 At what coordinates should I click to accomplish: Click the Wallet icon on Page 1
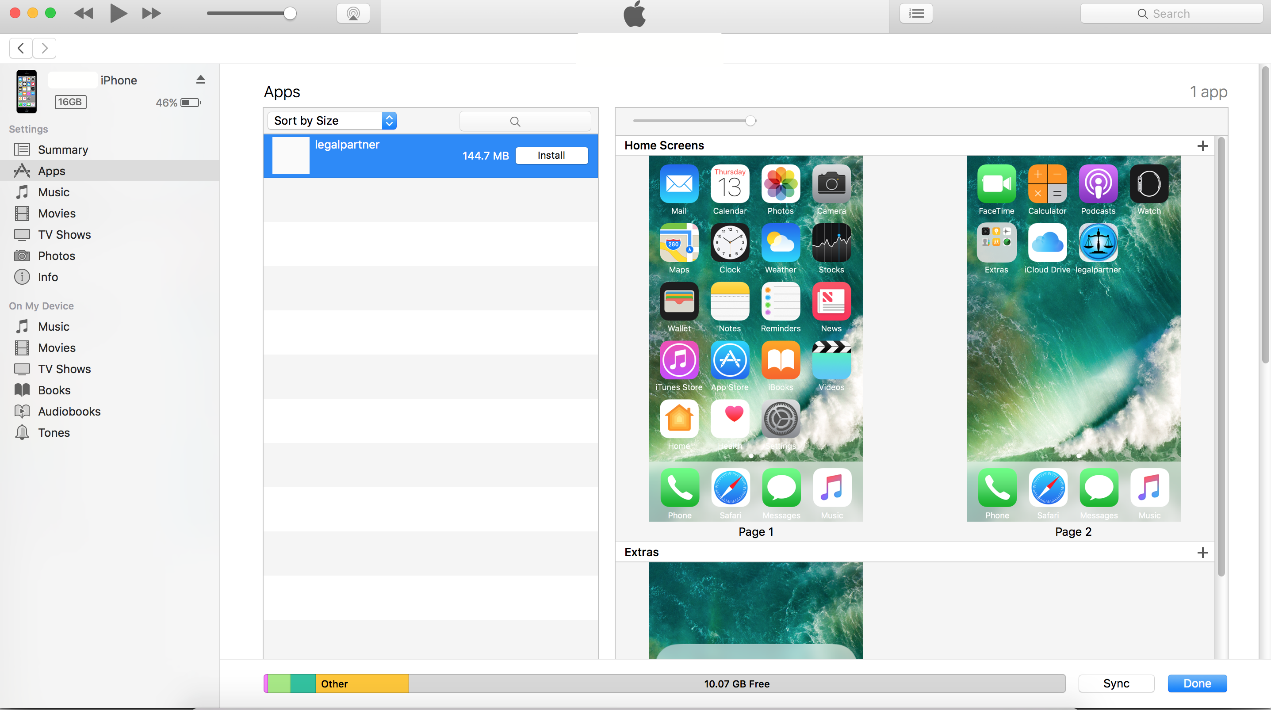(679, 301)
